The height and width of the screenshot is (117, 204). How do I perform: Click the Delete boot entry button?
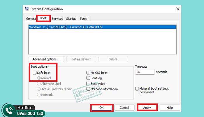click(113, 59)
